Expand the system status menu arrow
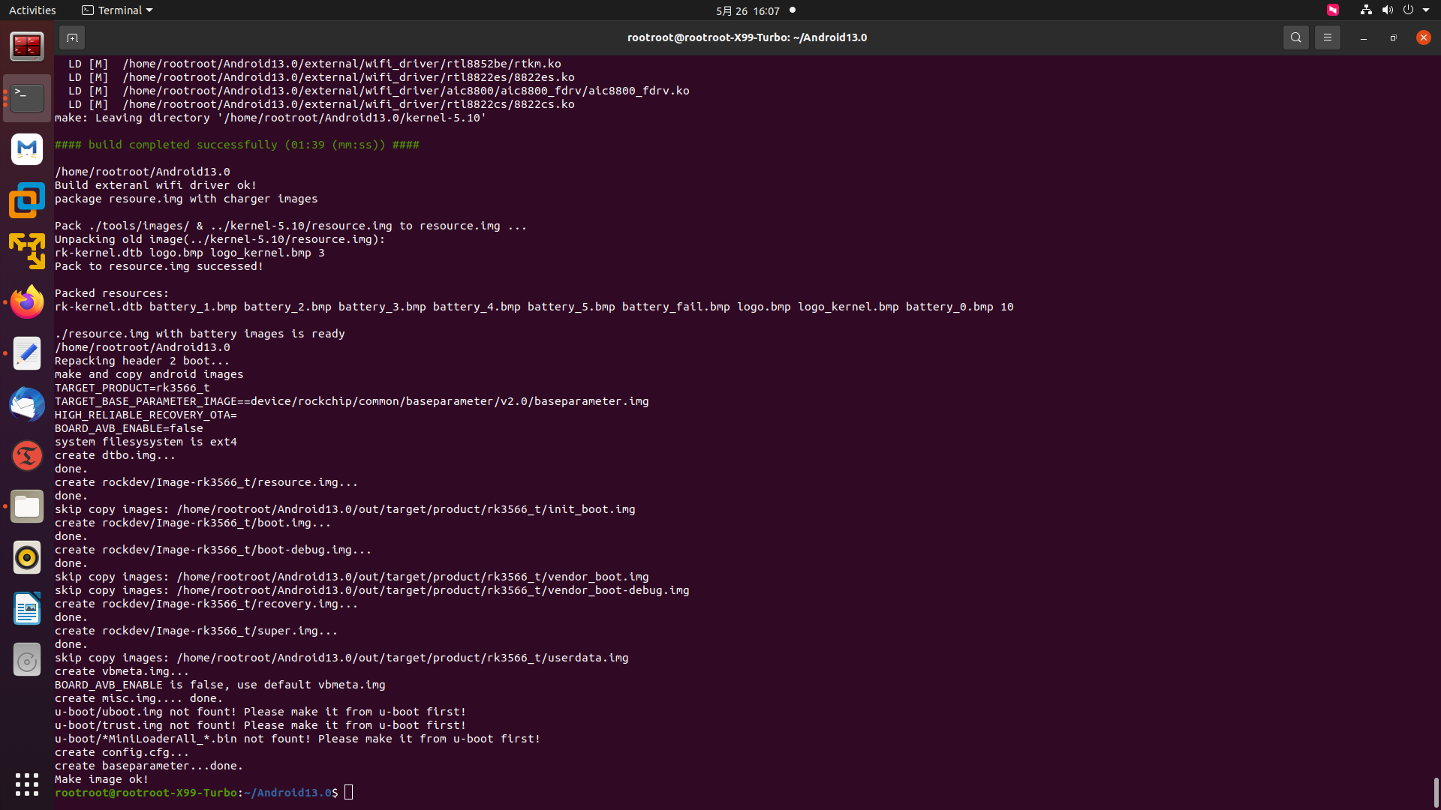This screenshot has height=810, width=1441. pyautogui.click(x=1426, y=10)
